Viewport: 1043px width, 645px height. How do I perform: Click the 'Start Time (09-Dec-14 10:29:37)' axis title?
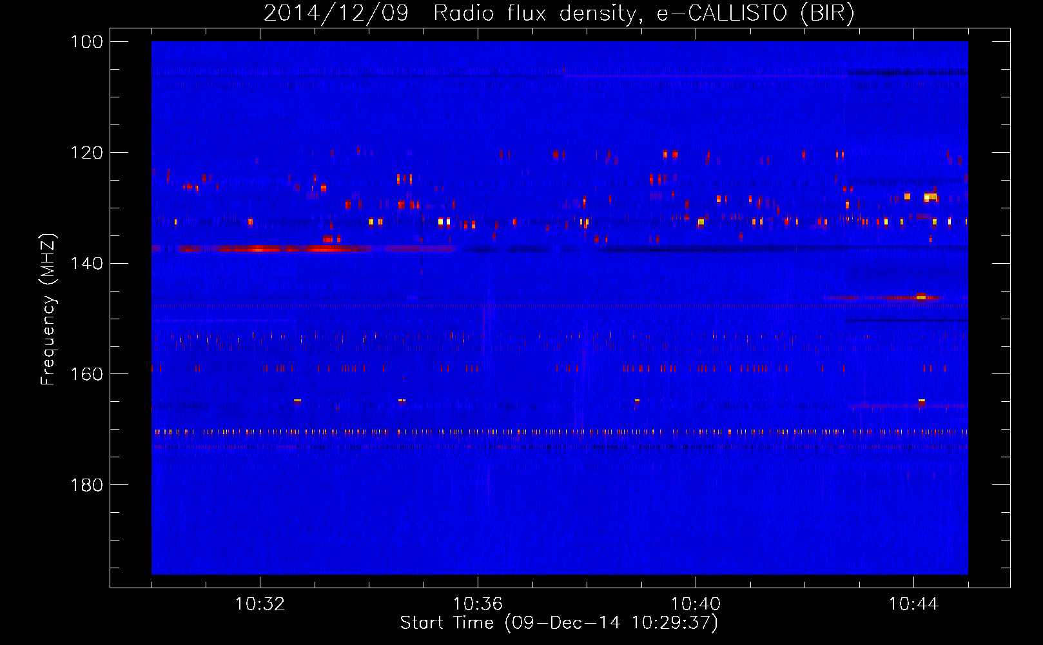pos(559,623)
